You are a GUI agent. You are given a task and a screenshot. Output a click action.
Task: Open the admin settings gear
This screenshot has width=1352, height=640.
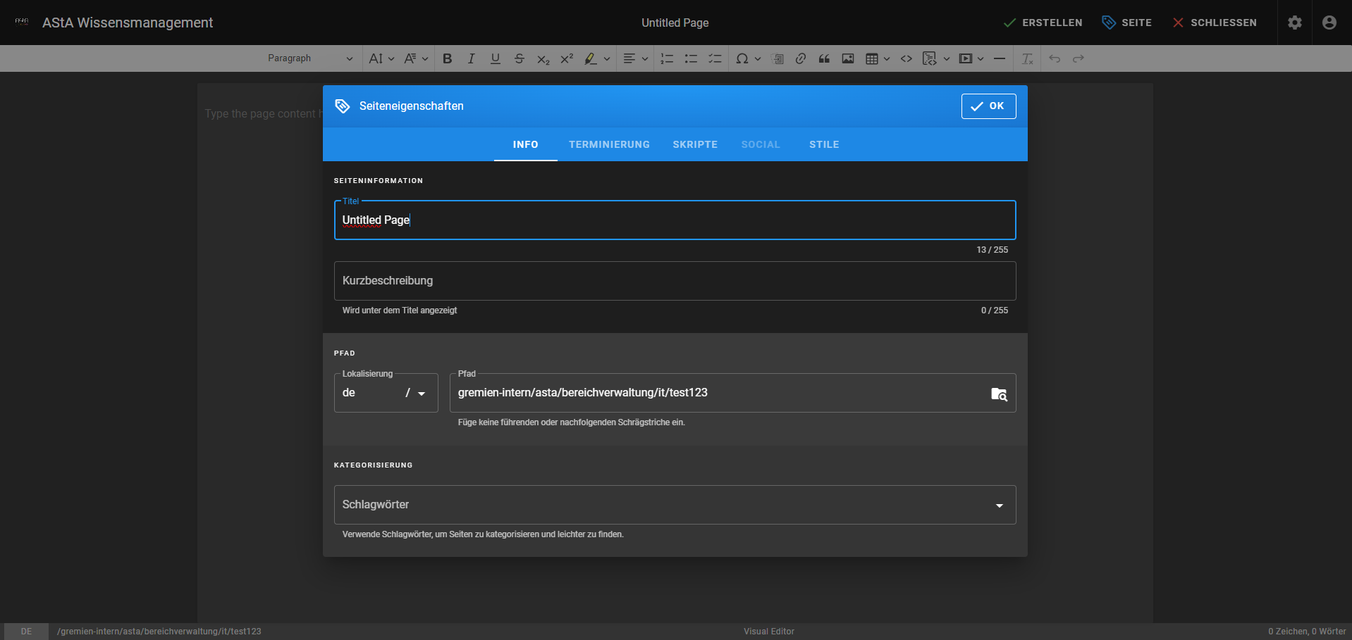1295,23
